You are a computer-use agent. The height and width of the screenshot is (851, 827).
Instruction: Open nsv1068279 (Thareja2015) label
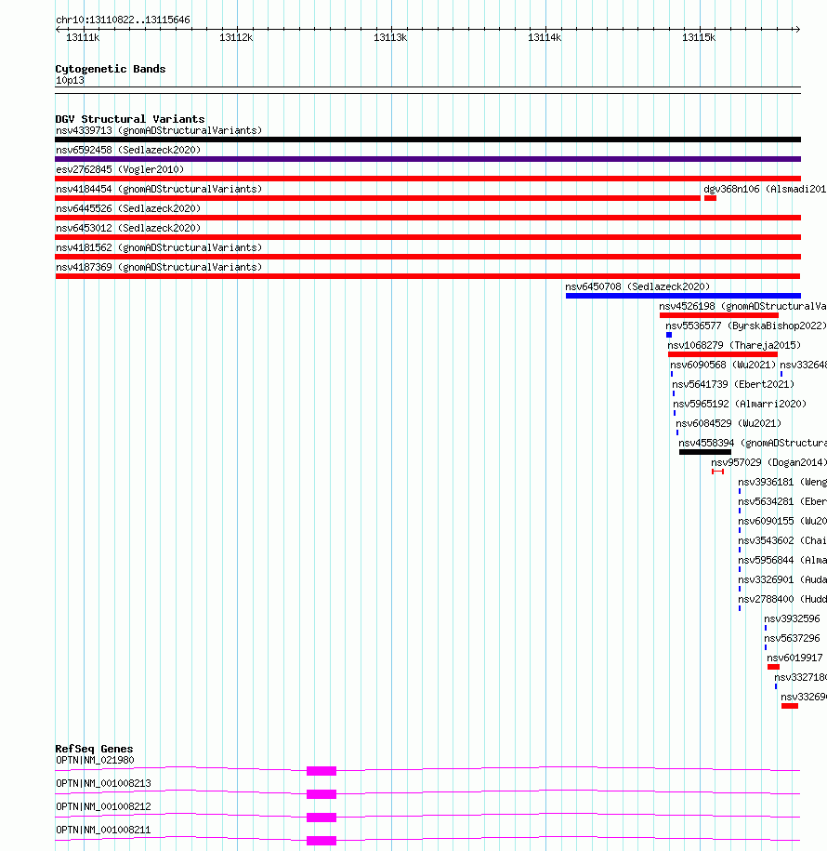(x=734, y=345)
